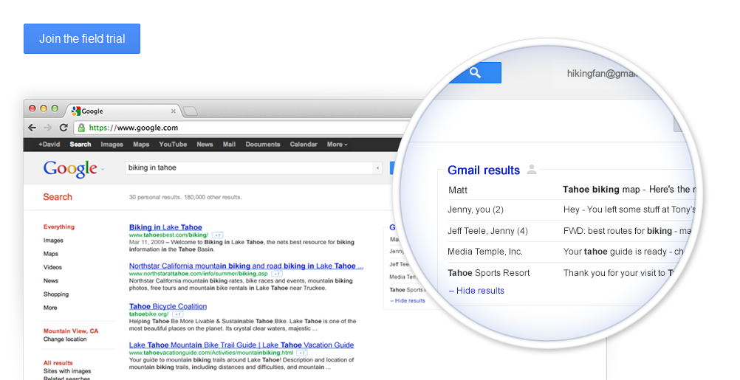The height and width of the screenshot is (380, 740).
Task: Open Calendar in the navigation bar
Action: pyautogui.click(x=304, y=145)
